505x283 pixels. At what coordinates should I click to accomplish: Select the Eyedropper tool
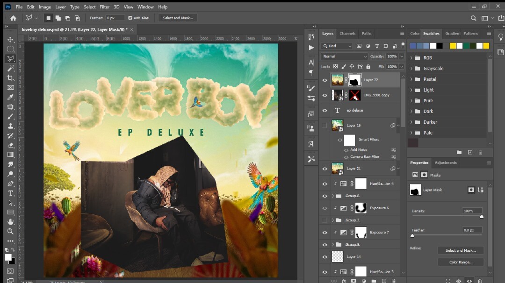[10, 97]
